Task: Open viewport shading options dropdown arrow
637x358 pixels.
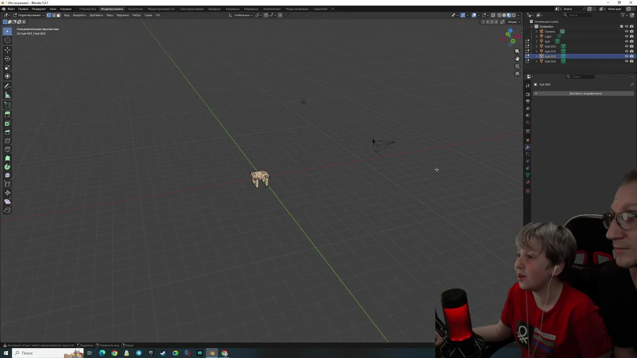Action: pyautogui.click(x=519, y=15)
